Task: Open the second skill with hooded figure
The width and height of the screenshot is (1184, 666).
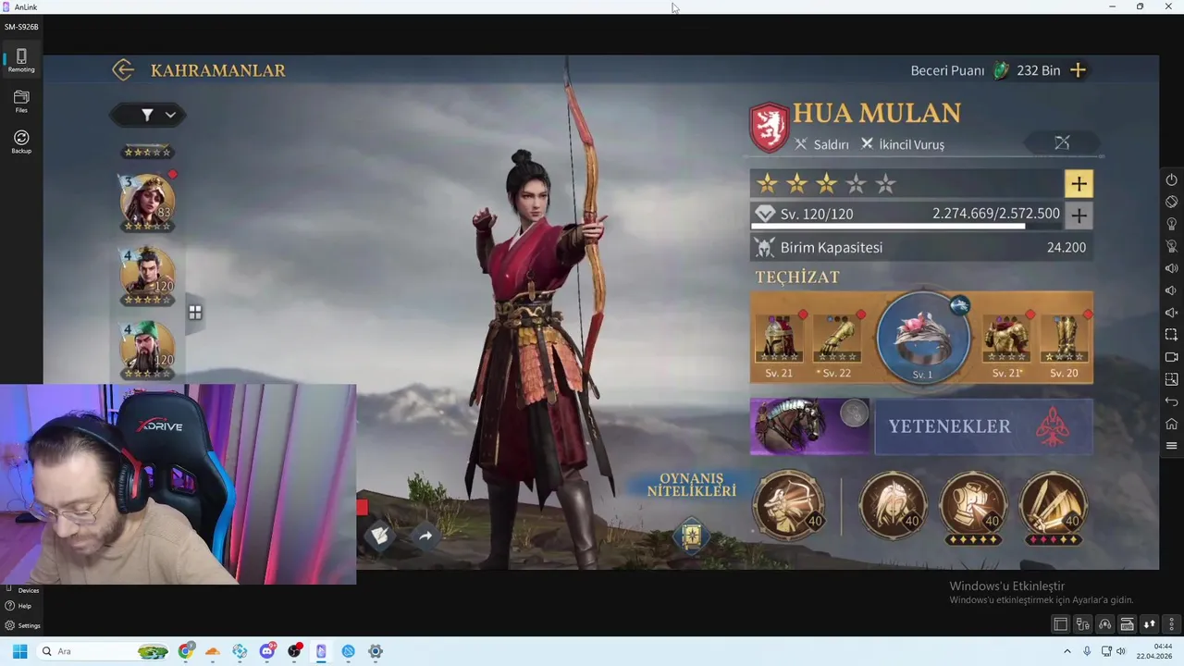Action: click(x=893, y=505)
